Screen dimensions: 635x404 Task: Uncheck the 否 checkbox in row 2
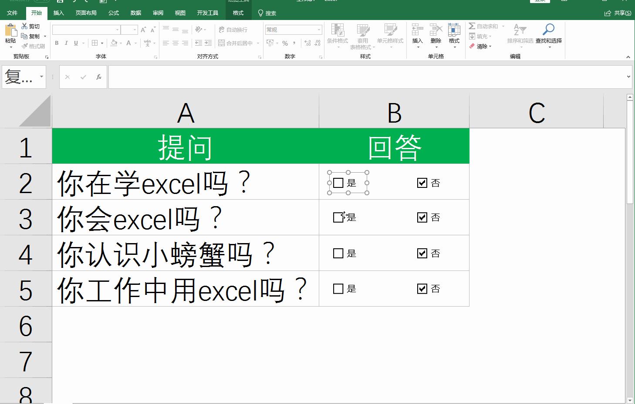tap(422, 183)
